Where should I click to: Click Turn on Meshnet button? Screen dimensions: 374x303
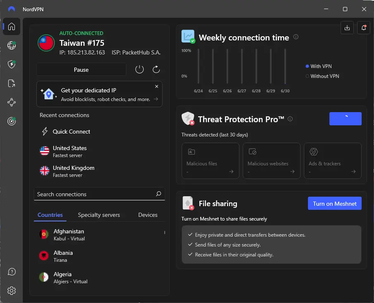pos(335,203)
